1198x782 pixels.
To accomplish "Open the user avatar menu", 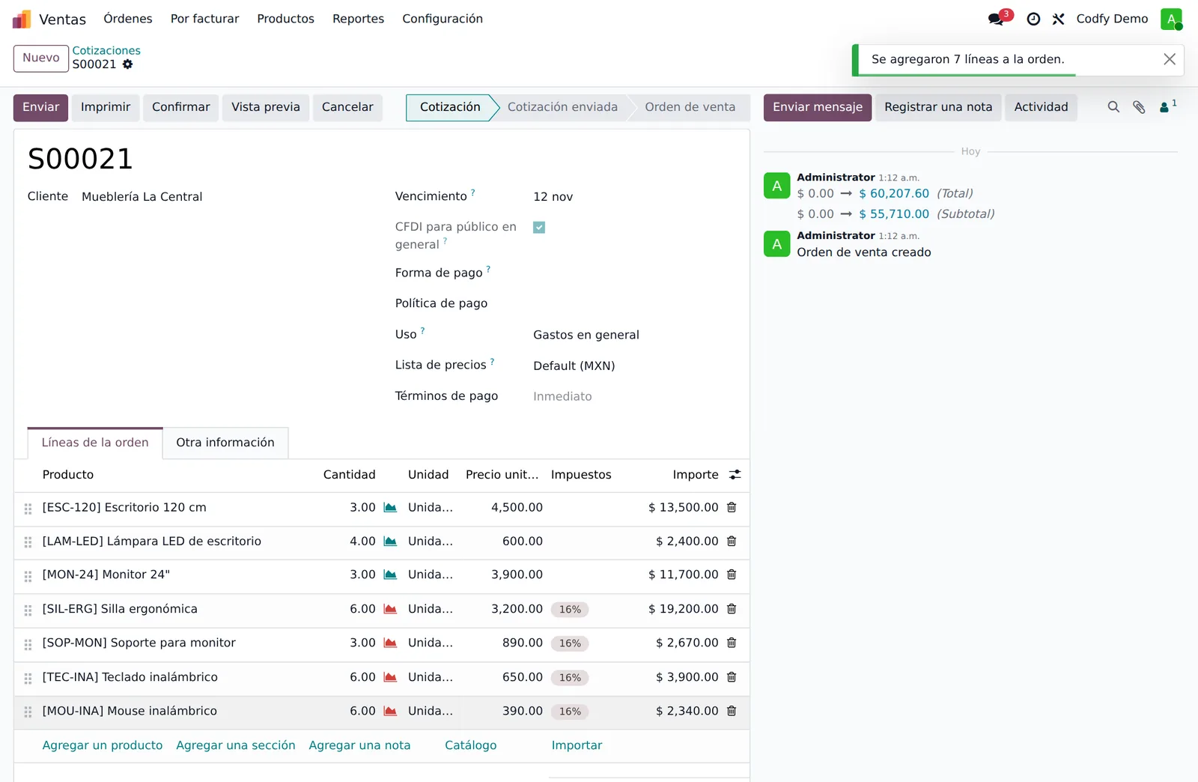I will pos(1171,19).
